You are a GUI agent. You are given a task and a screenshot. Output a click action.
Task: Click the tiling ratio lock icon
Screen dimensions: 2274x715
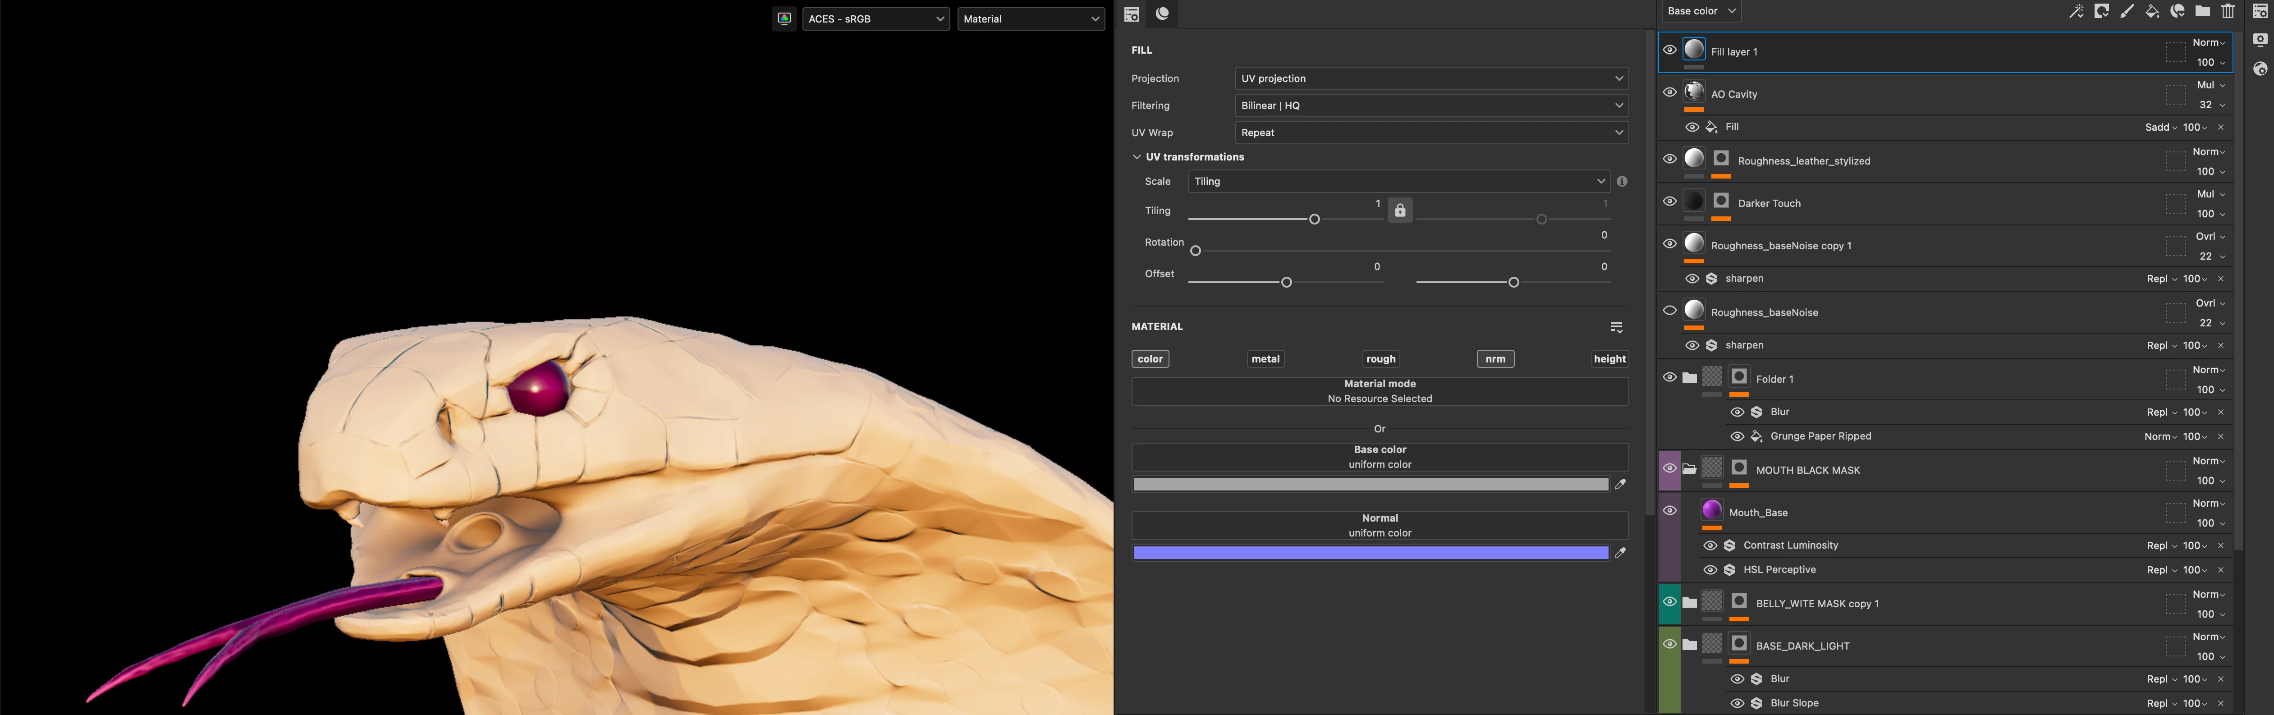pyautogui.click(x=1400, y=211)
